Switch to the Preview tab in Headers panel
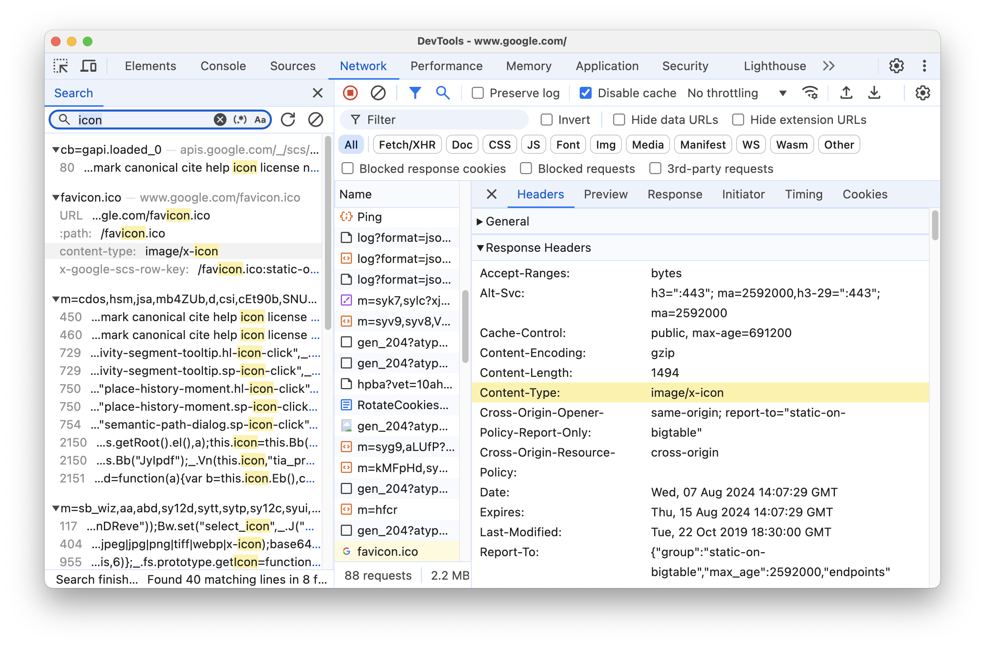Screen dimensions: 985x647 pyautogui.click(x=606, y=194)
